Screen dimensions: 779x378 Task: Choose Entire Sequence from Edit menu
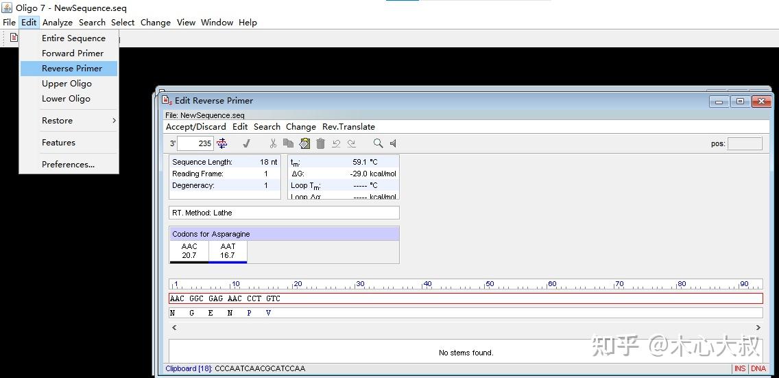pyautogui.click(x=69, y=38)
